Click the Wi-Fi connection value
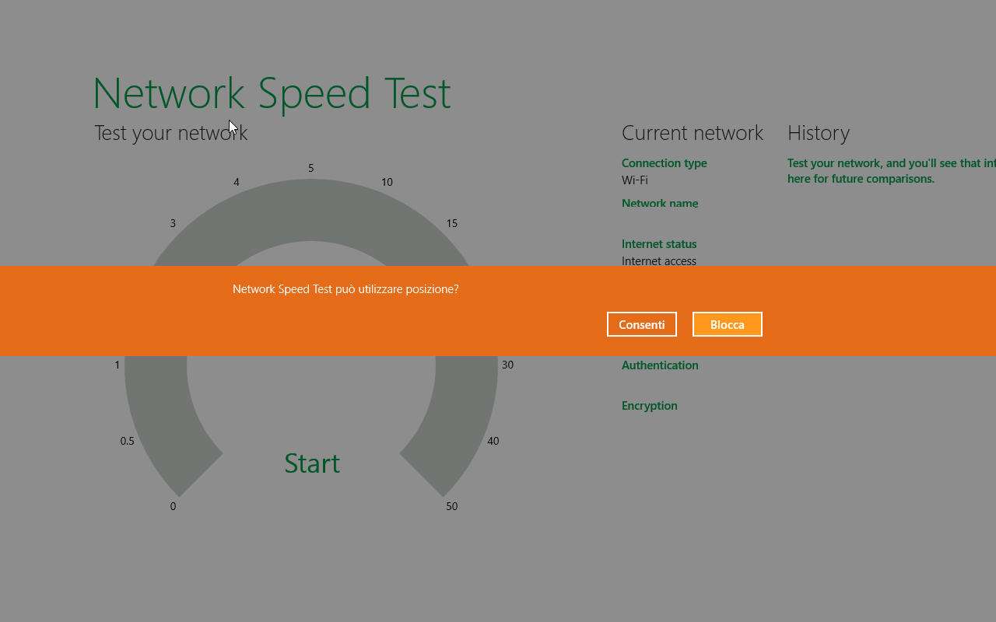996x622 pixels. point(635,180)
